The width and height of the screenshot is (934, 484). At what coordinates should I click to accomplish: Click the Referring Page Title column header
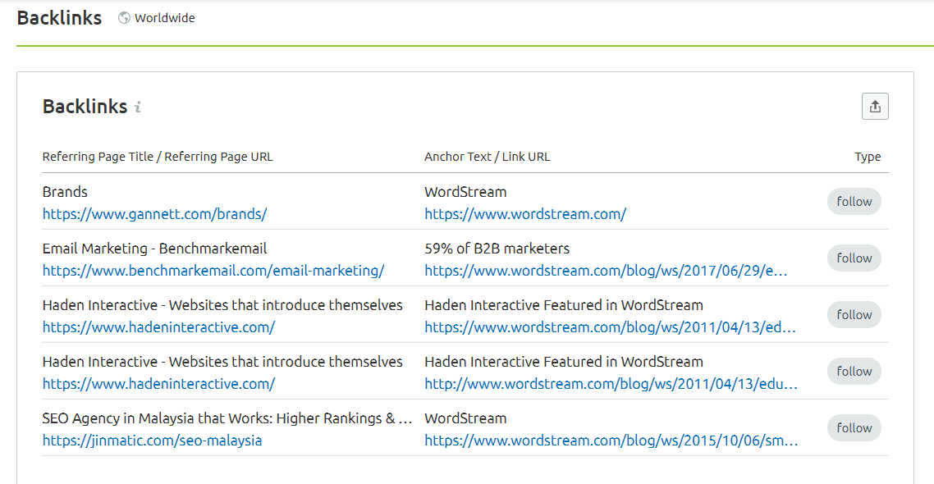(x=158, y=157)
